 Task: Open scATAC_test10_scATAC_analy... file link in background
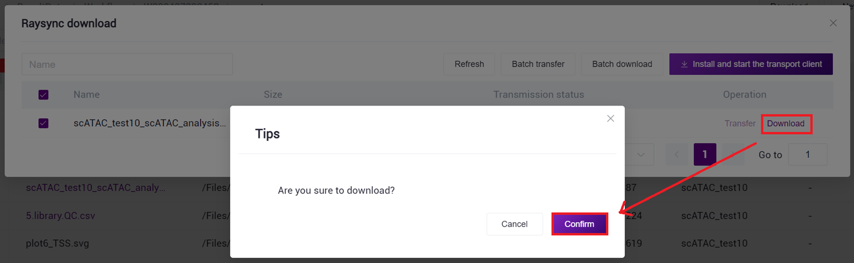pos(96,188)
